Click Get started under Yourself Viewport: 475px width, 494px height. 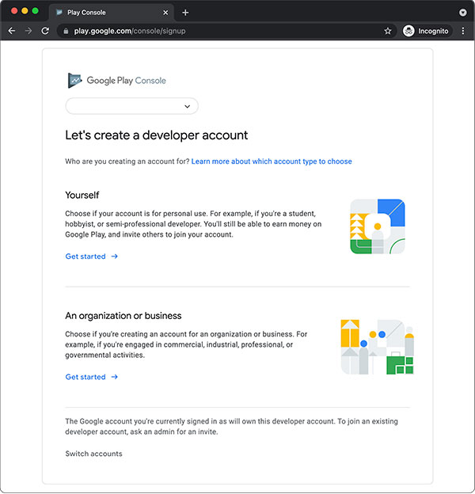click(x=92, y=256)
